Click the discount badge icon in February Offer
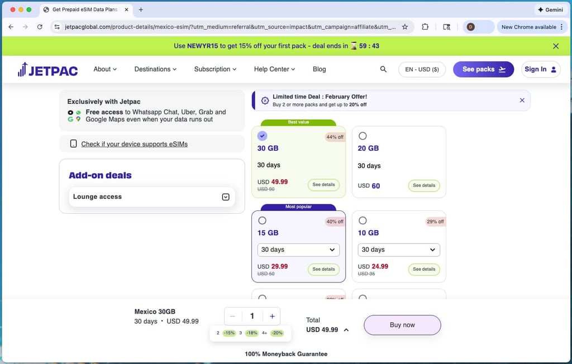Viewport: 572px width, 364px height. pos(265,100)
